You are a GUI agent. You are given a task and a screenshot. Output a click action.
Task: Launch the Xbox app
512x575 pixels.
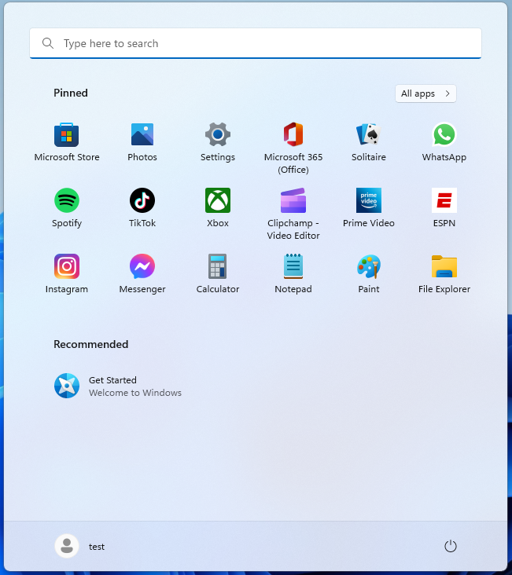[218, 208]
